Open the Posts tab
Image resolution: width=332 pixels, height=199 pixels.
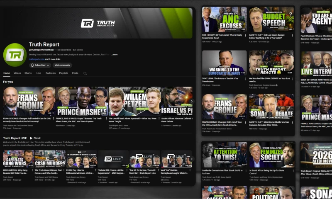pyautogui.click(x=75, y=73)
